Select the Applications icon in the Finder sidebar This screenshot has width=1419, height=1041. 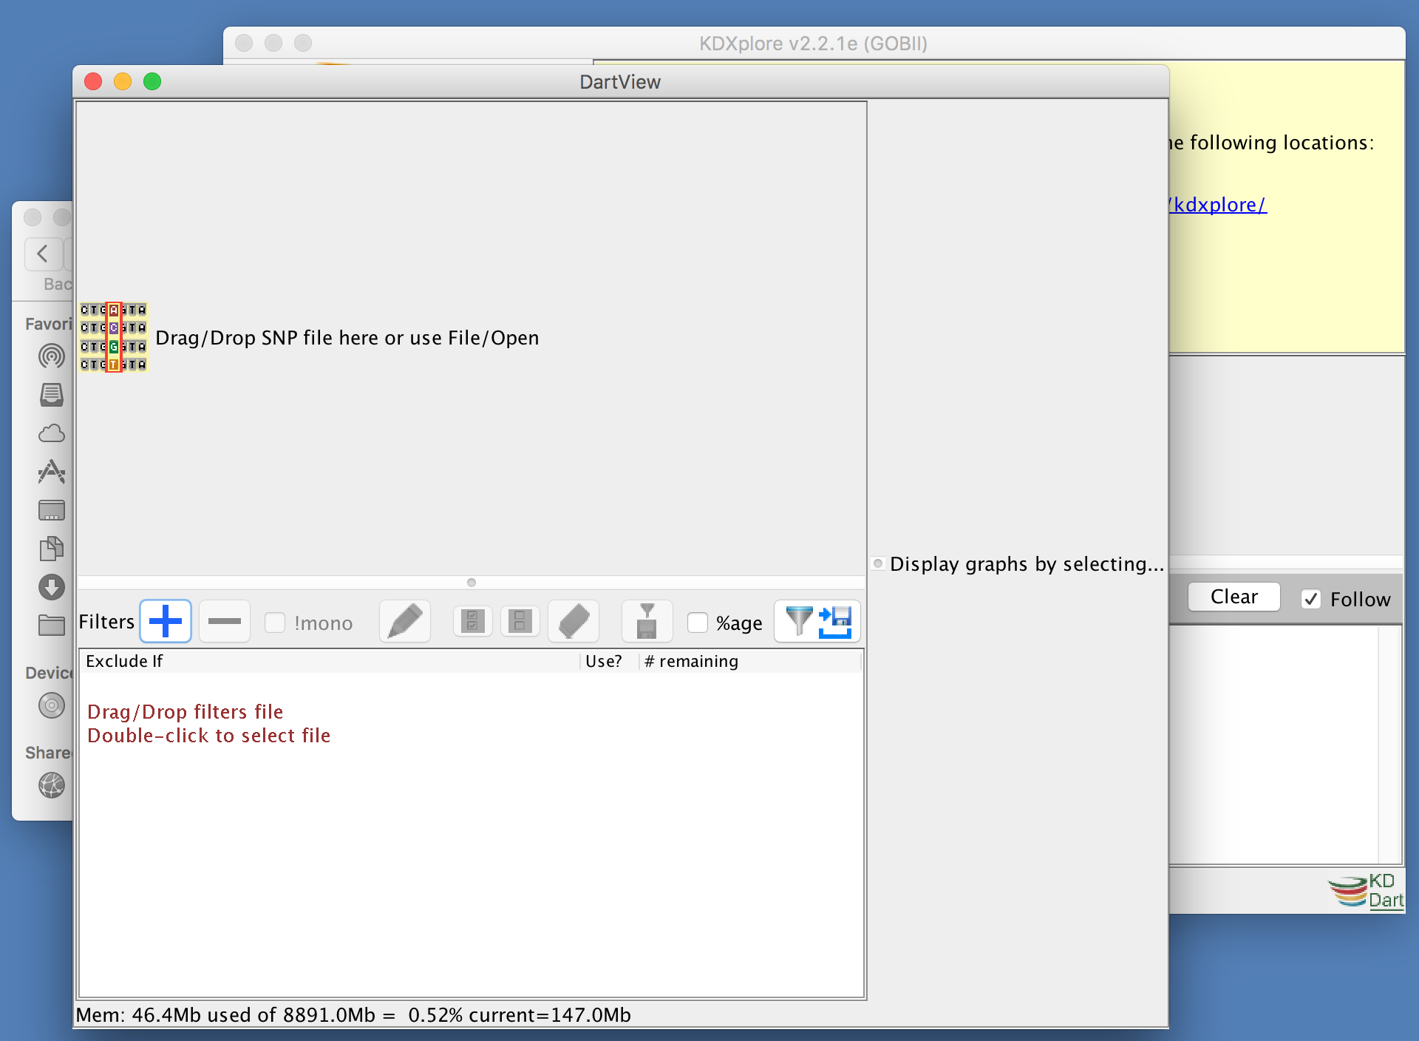click(x=52, y=472)
